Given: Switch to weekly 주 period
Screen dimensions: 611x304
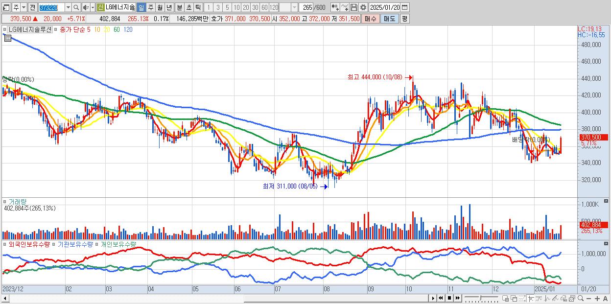Looking at the screenshot, I should click(150, 8).
